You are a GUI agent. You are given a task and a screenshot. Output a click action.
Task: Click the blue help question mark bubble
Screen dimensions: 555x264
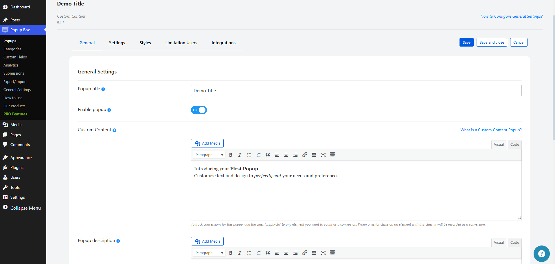click(541, 254)
